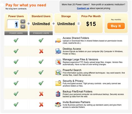132x114 pixels.
Task: Decrease Power Users count with down arrow
Action: [23, 26]
